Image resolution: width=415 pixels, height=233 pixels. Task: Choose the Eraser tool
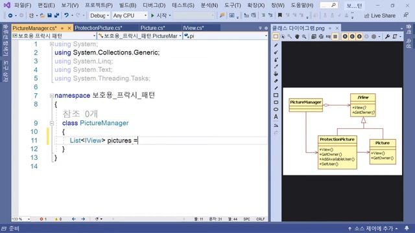click(x=276, y=81)
